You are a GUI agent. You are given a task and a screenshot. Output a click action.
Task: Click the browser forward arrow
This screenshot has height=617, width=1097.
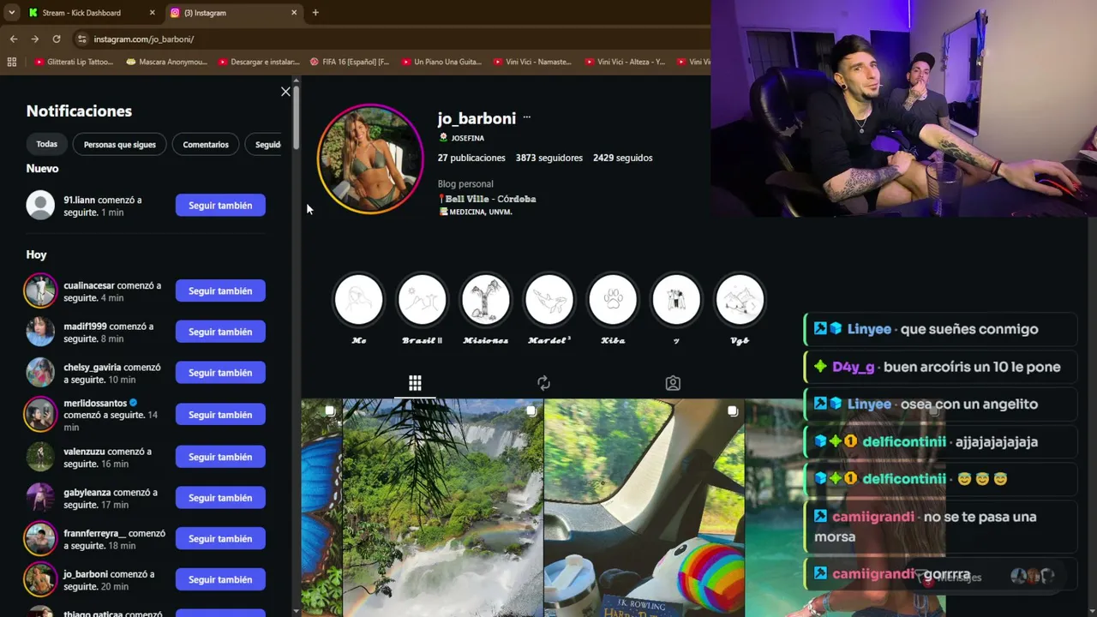point(35,39)
